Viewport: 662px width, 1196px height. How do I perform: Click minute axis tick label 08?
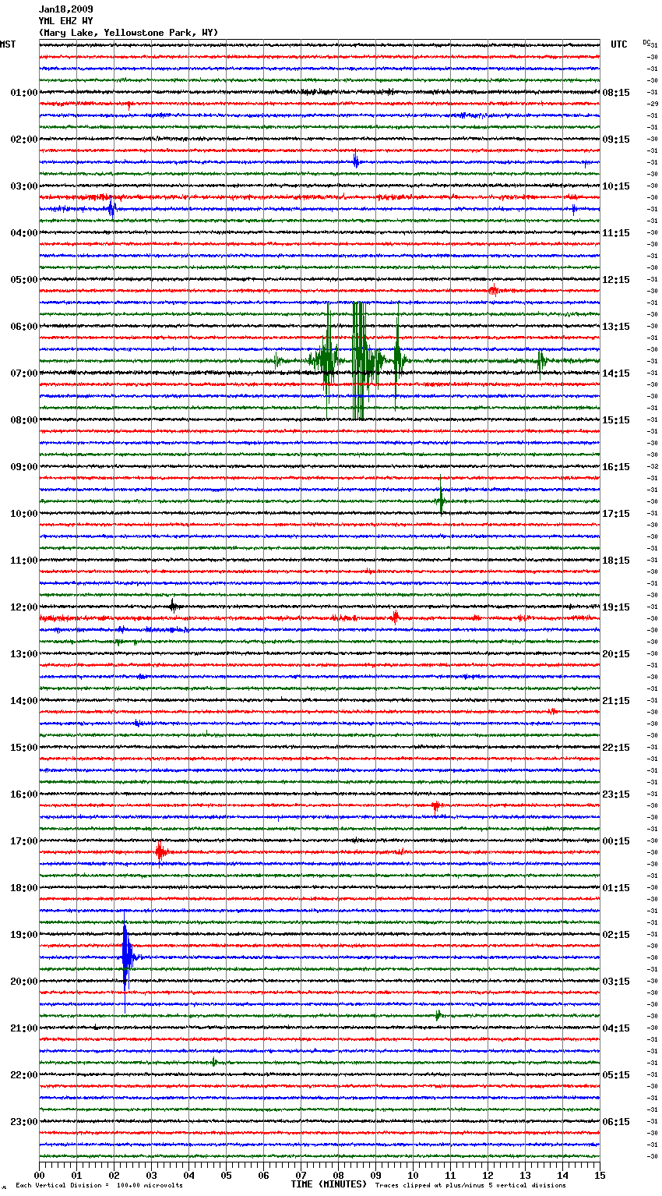pos(338,1175)
